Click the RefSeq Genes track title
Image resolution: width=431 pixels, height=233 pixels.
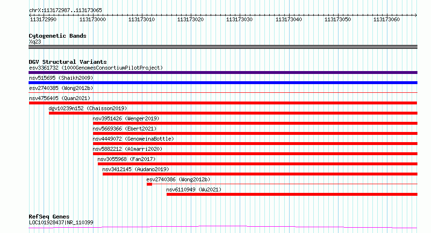click(x=49, y=217)
